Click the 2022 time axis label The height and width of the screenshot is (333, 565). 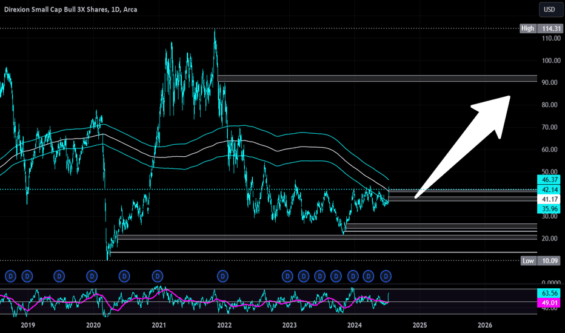224,325
